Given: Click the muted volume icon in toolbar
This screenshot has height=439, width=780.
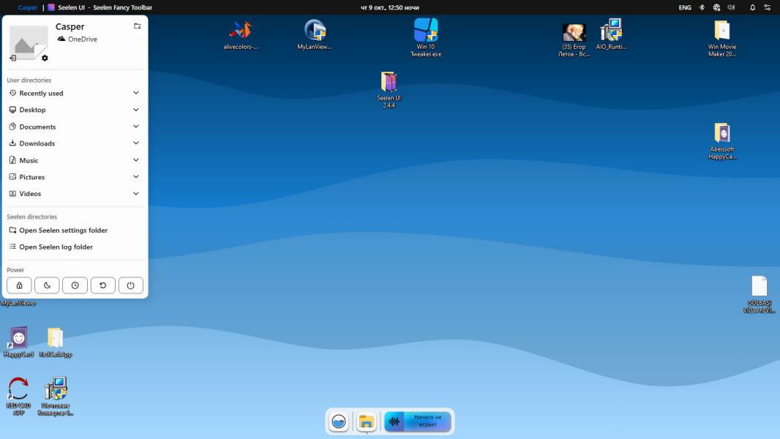Looking at the screenshot, I should (731, 7).
